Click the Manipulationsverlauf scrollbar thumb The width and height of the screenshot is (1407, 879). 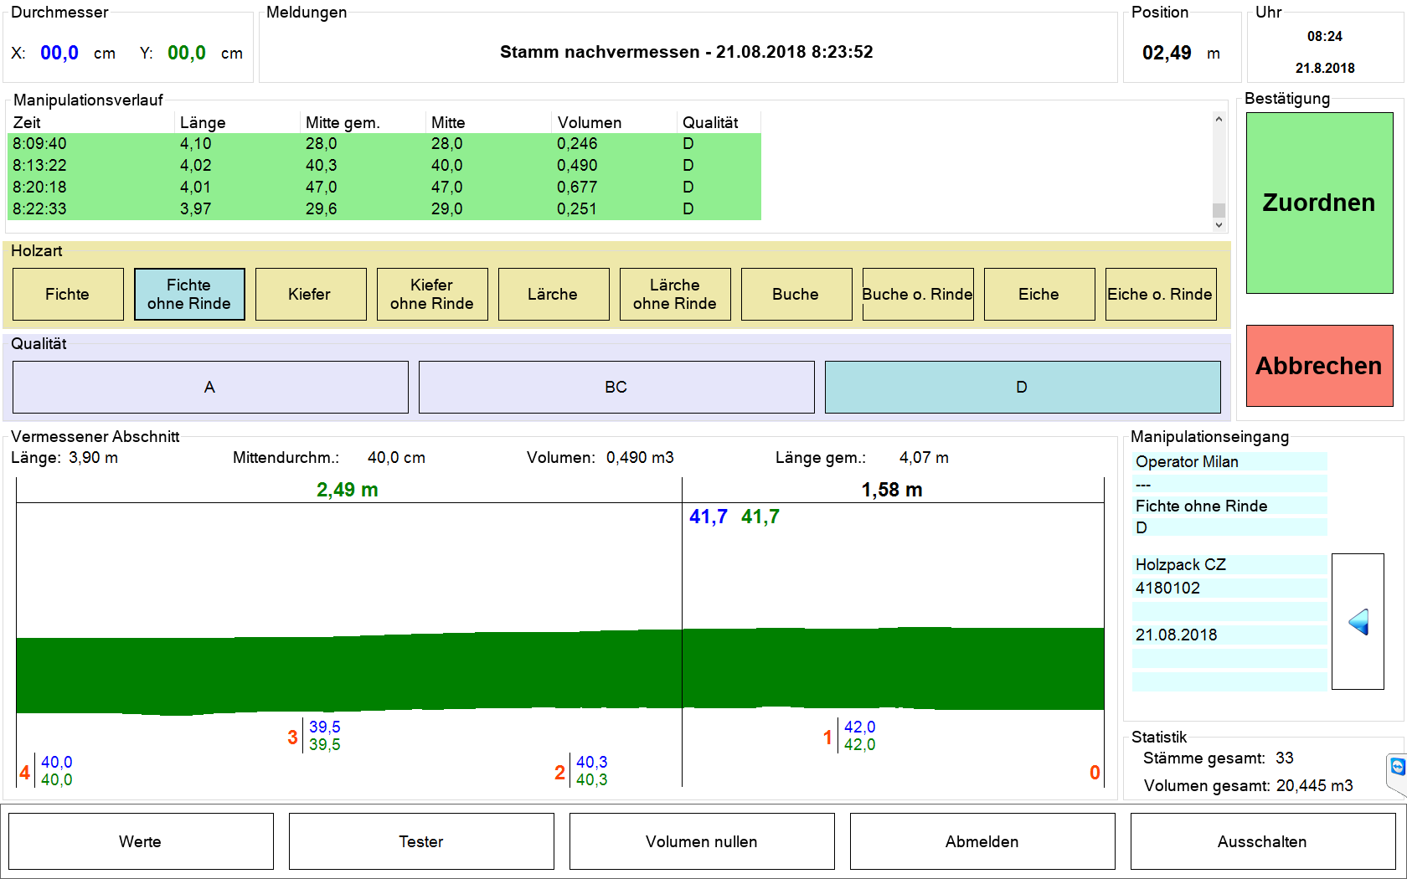pyautogui.click(x=1219, y=210)
